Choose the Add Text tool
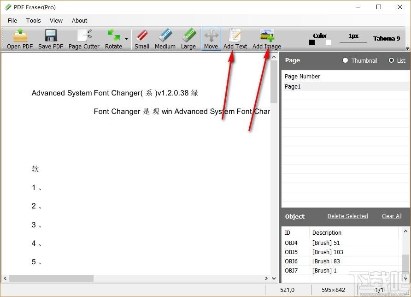Image resolution: width=411 pixels, height=297 pixels. (235, 39)
